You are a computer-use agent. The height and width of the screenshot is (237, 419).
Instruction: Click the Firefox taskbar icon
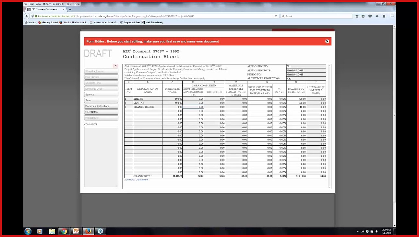[x=88, y=231]
